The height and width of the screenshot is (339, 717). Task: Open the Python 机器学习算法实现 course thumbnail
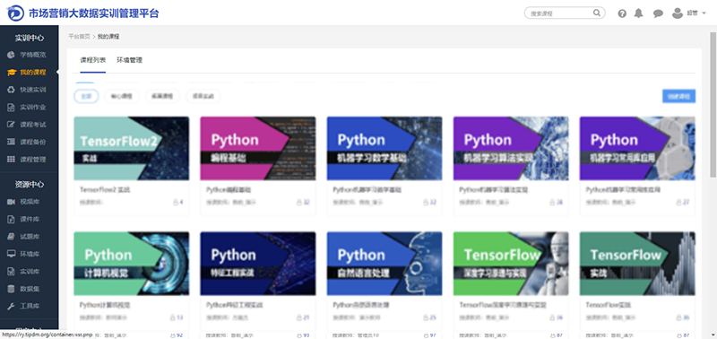[x=511, y=148]
